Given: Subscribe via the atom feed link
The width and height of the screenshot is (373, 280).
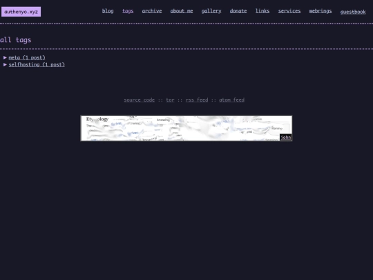Looking at the screenshot, I should click(231, 100).
